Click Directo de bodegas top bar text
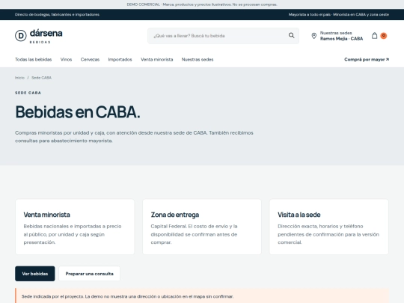Screen dimensions: 404x303 [57, 14]
